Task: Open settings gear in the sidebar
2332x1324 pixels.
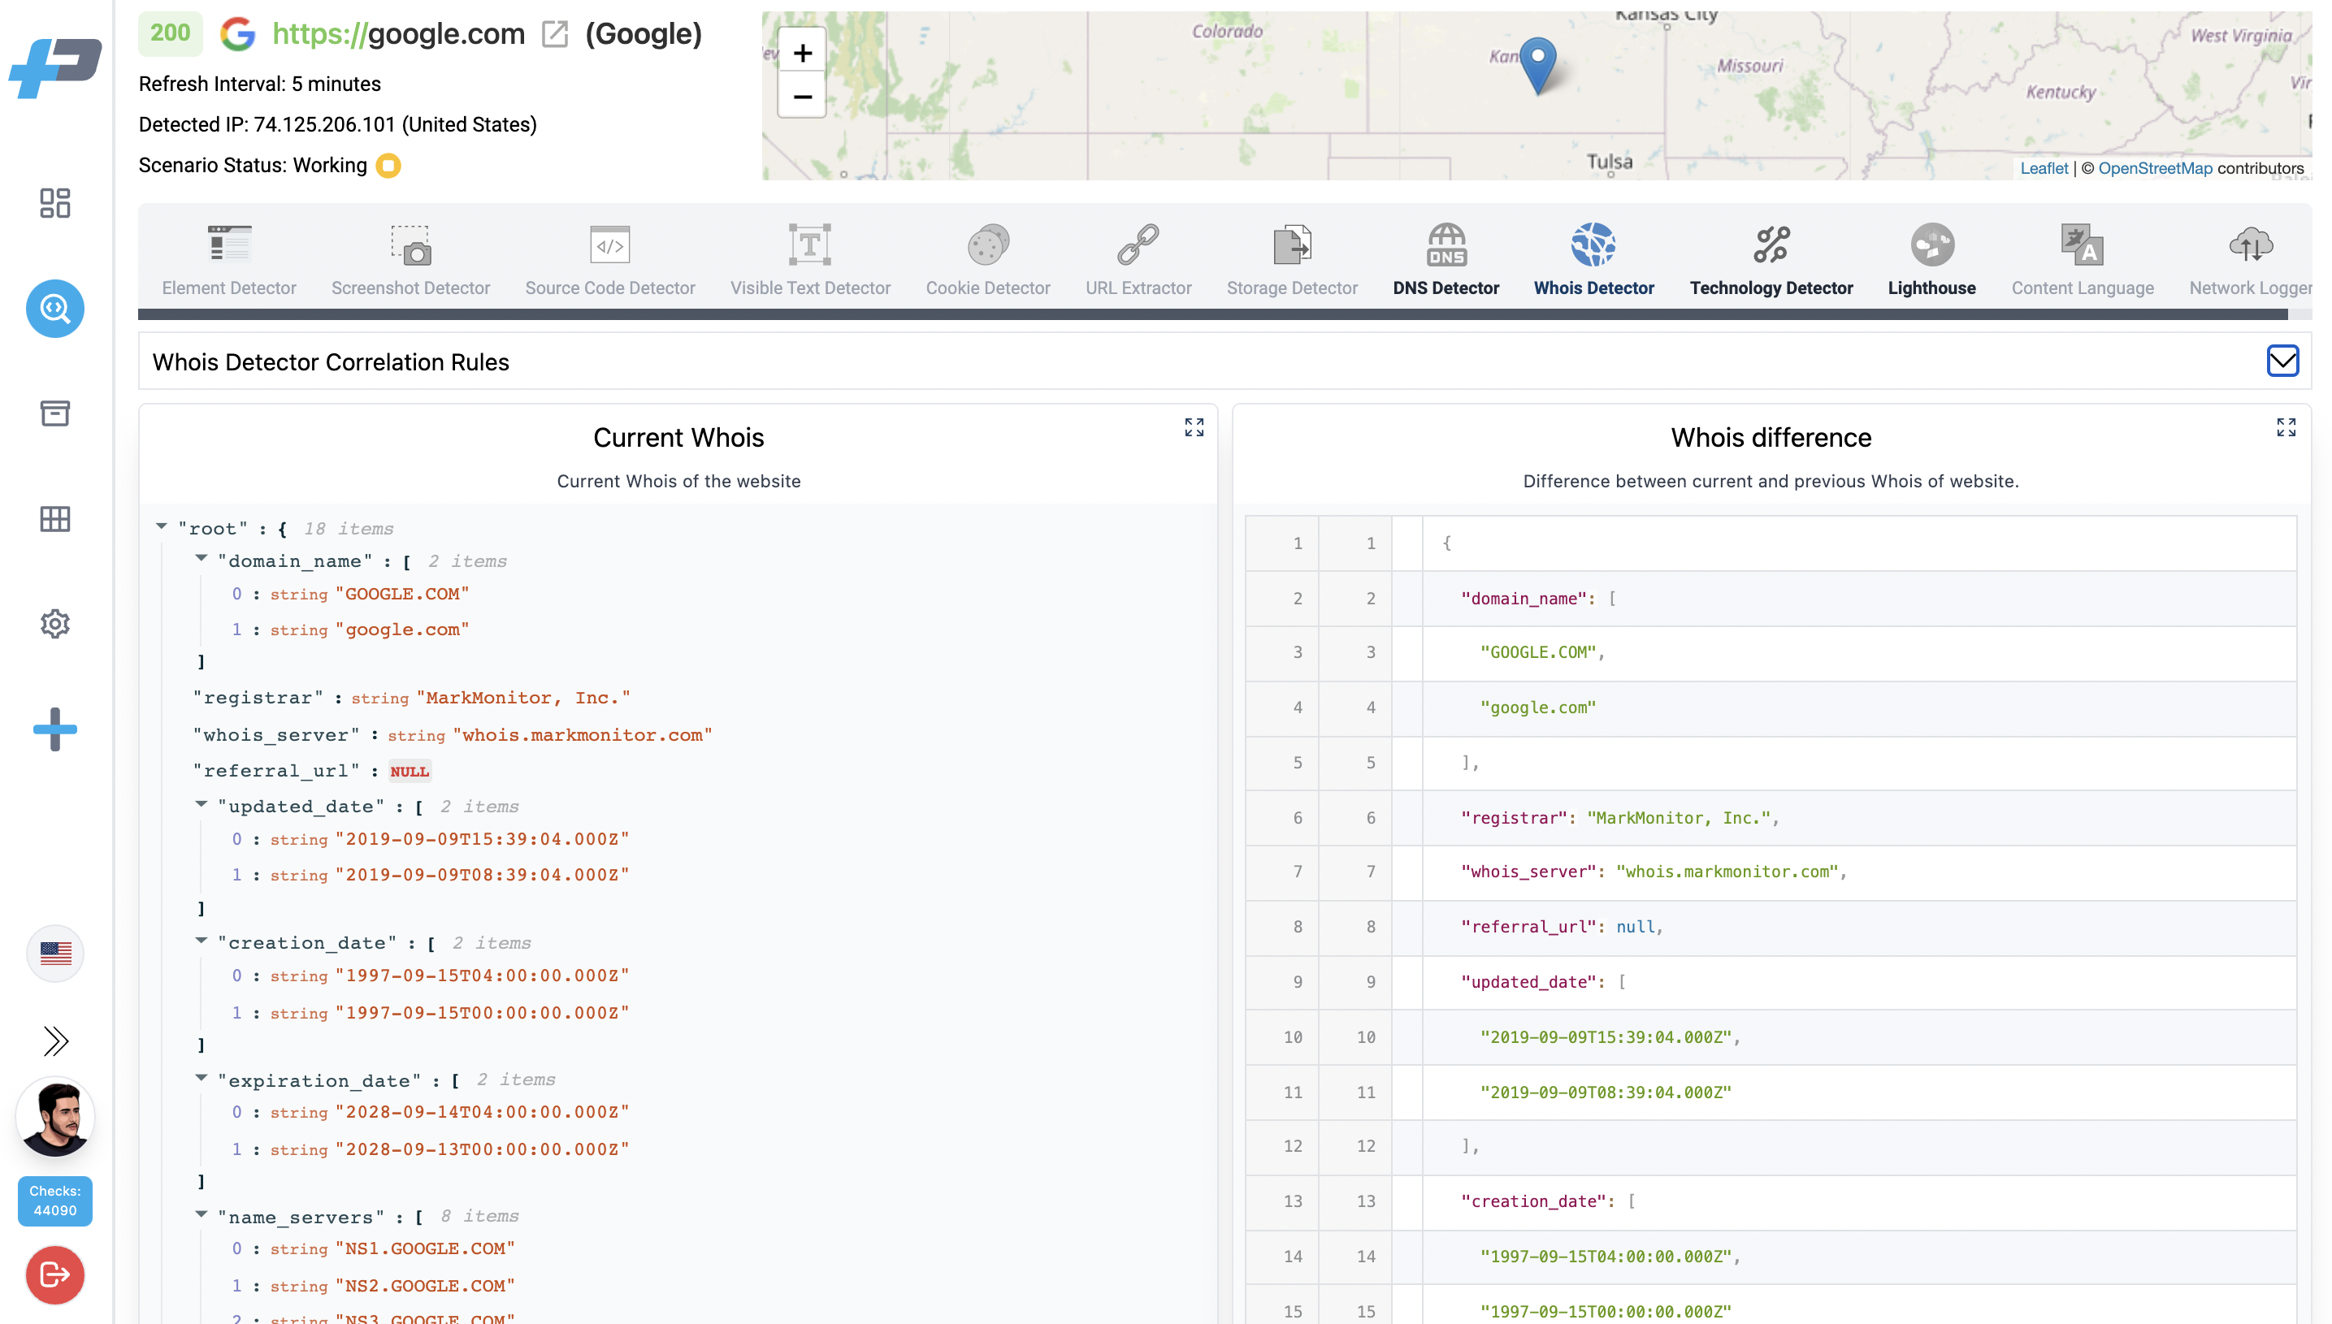Action: [x=54, y=624]
